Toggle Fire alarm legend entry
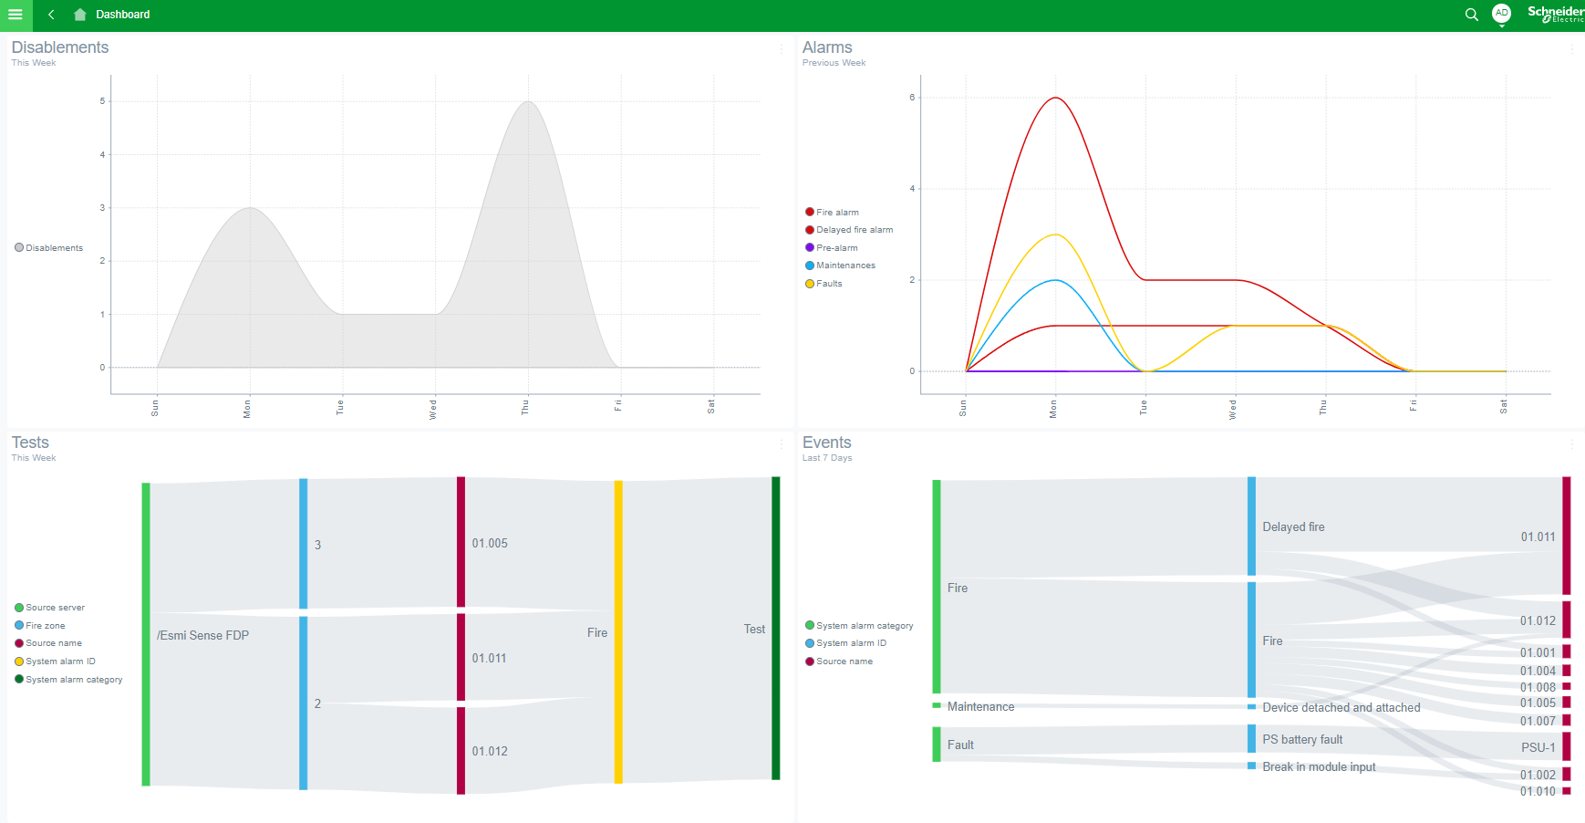The image size is (1585, 823). (x=832, y=213)
